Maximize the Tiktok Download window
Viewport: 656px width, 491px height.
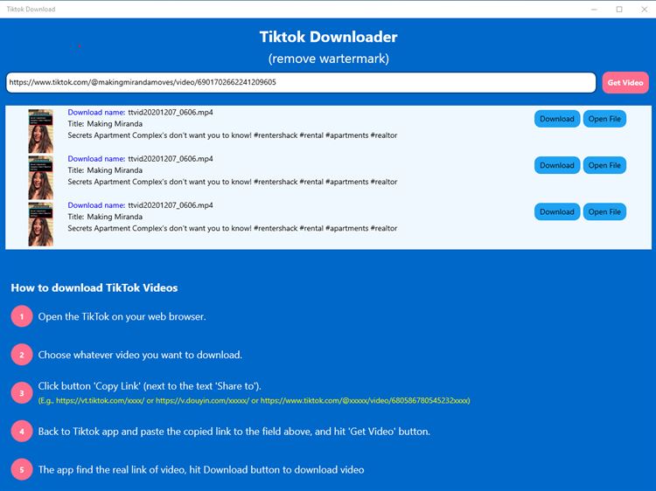[619, 10]
